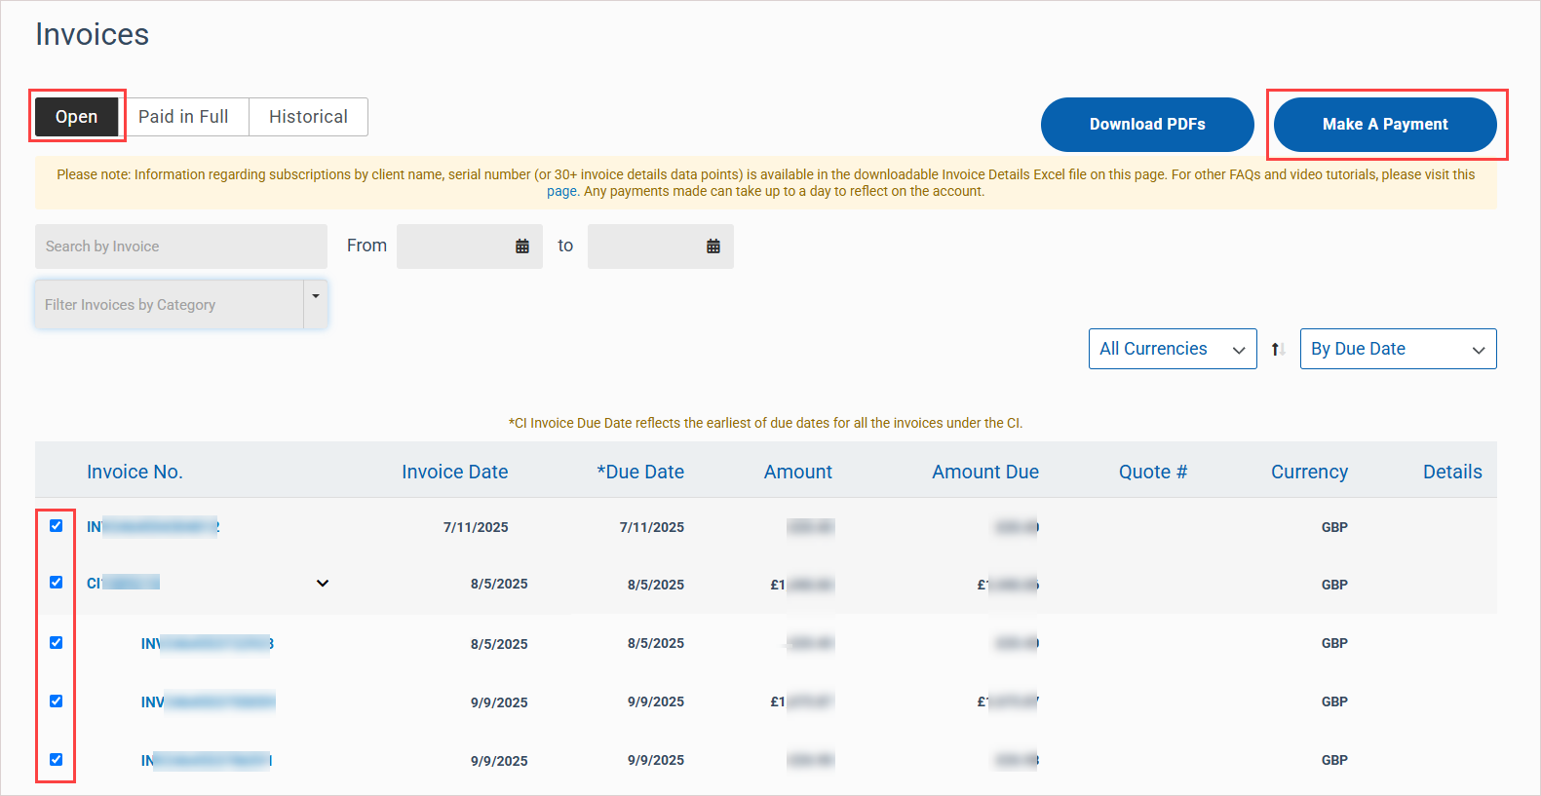The height and width of the screenshot is (796, 1541).
Task: Follow the FAQs 'page' link in note
Action: 561,192
